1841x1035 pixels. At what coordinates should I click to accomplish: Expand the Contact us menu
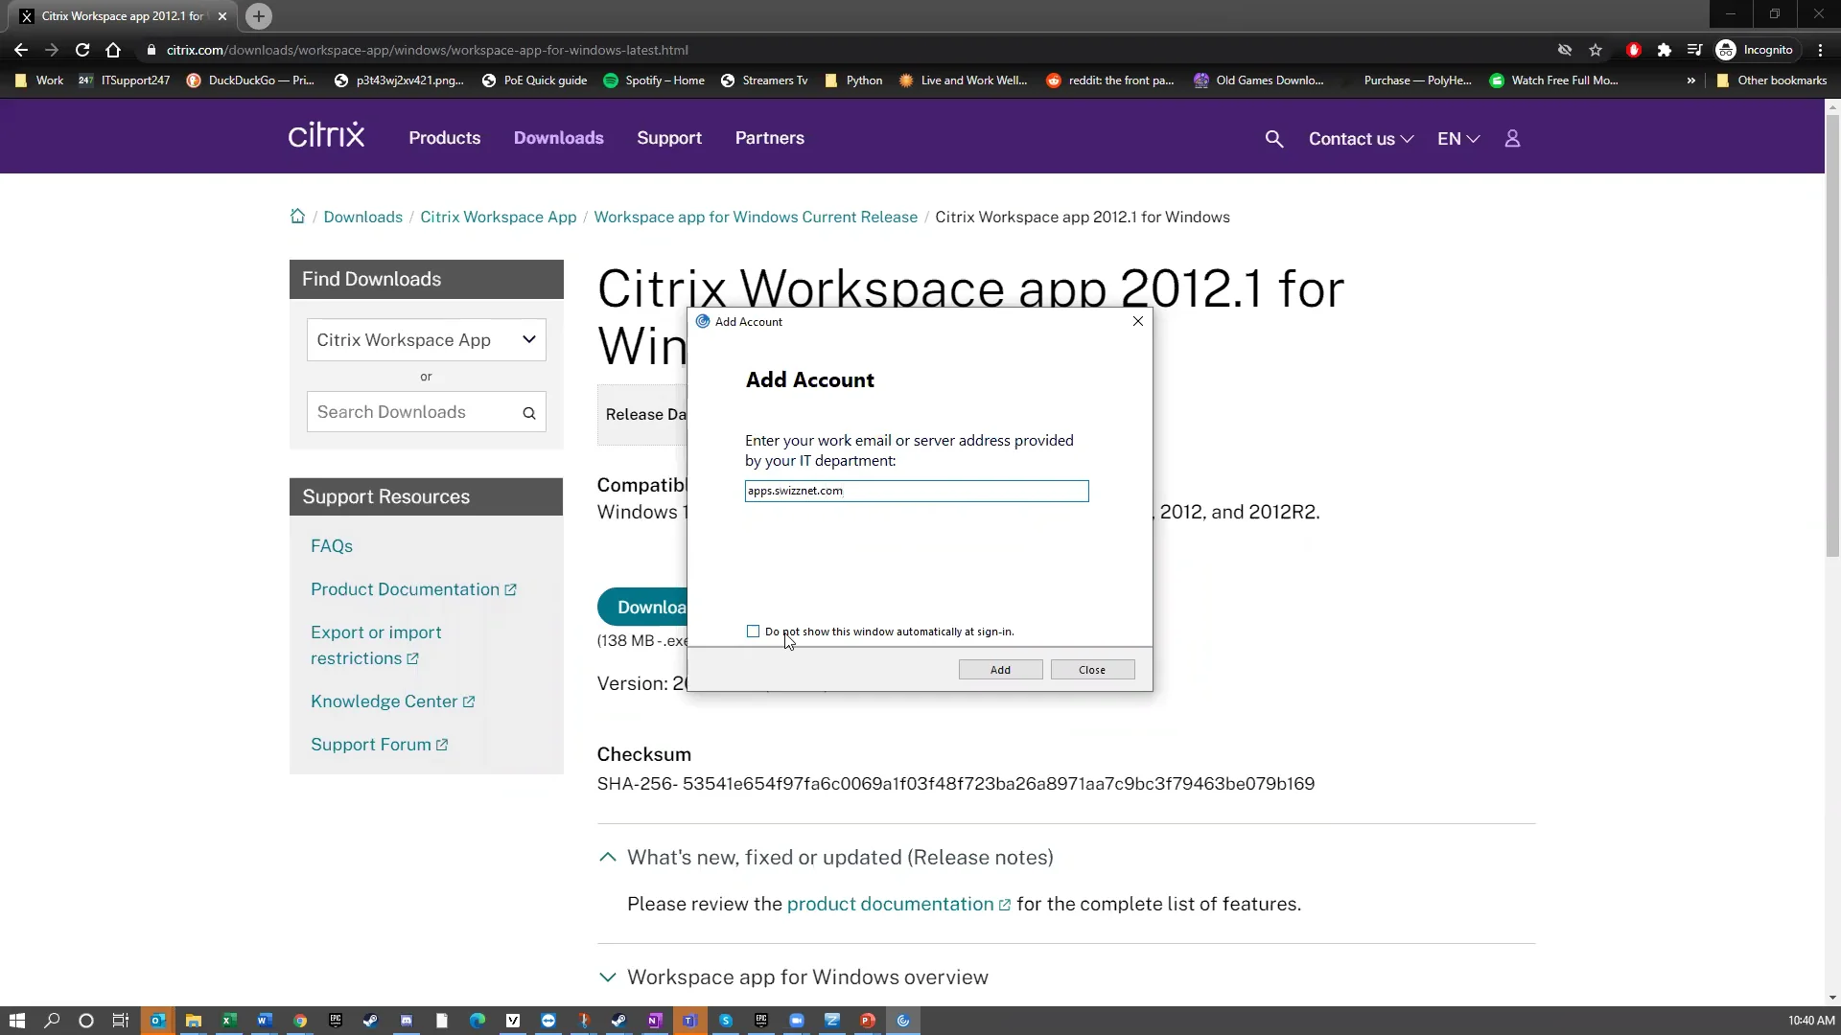(x=1361, y=139)
